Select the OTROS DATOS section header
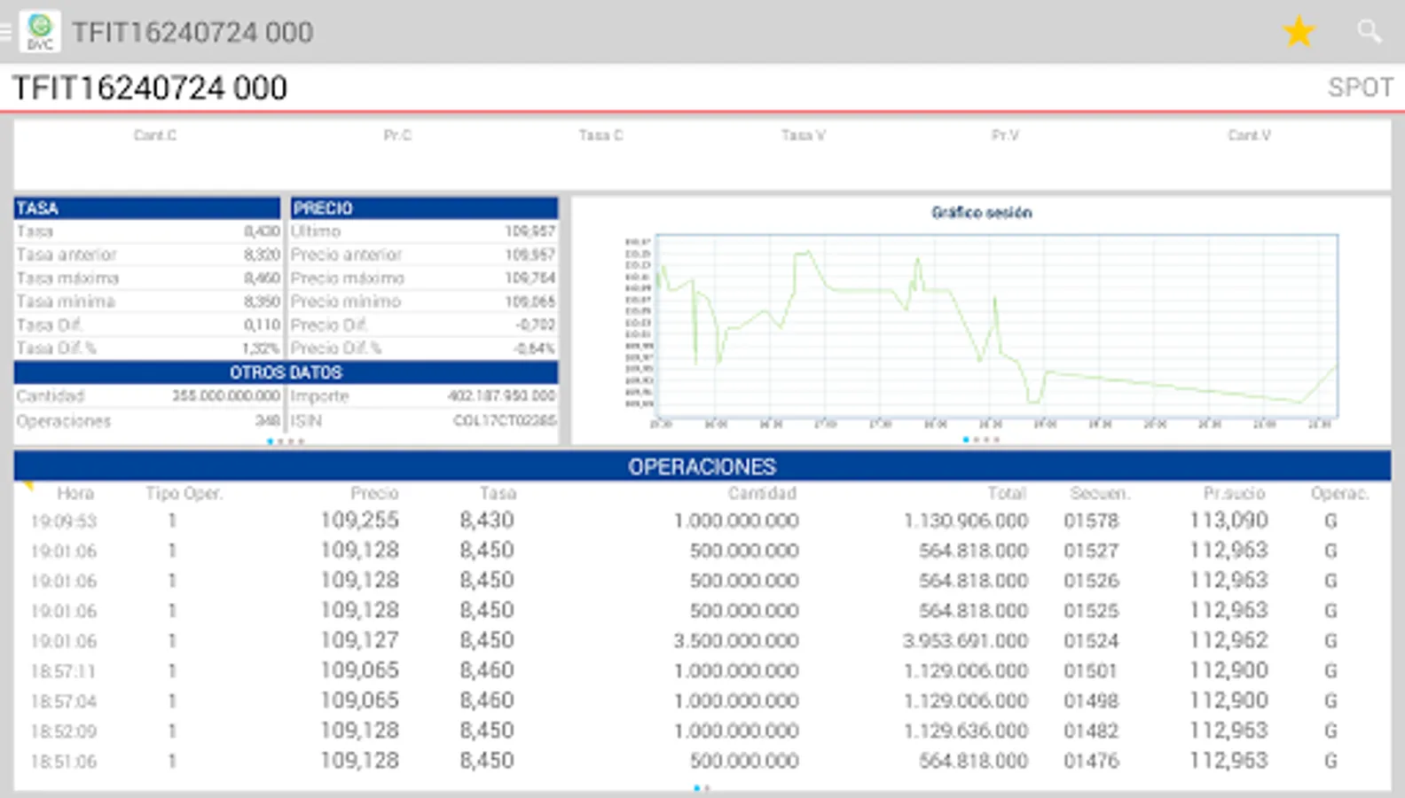Viewport: 1405px width, 798px height. pos(286,372)
